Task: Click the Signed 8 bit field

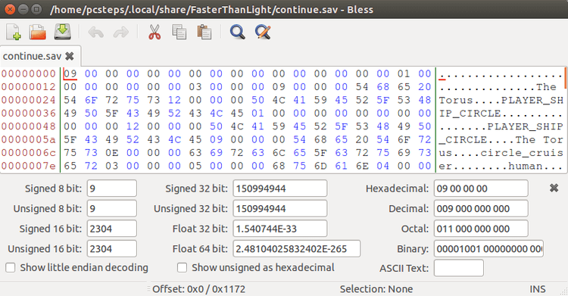Action: [112, 189]
